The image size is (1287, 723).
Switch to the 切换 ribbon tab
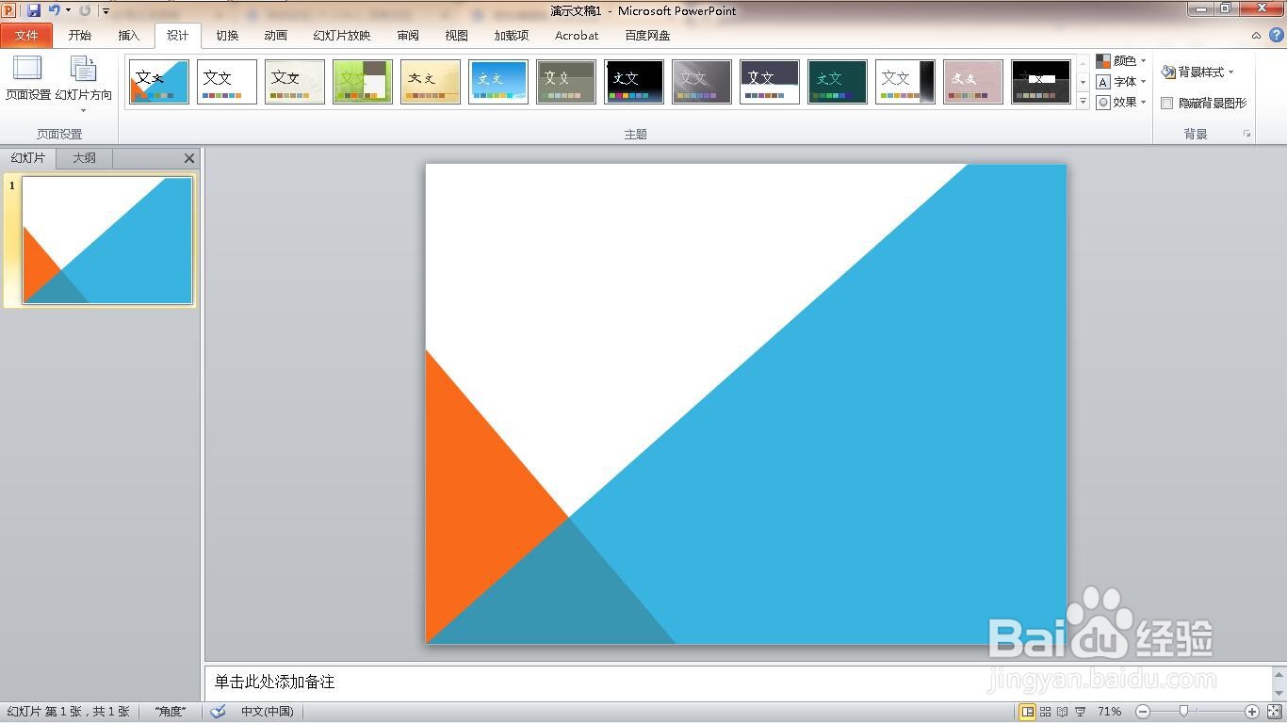(x=227, y=36)
